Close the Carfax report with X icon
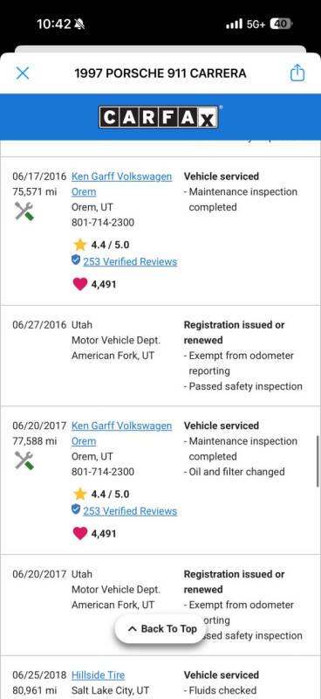Screen dimensions: 321x699 tap(23, 73)
